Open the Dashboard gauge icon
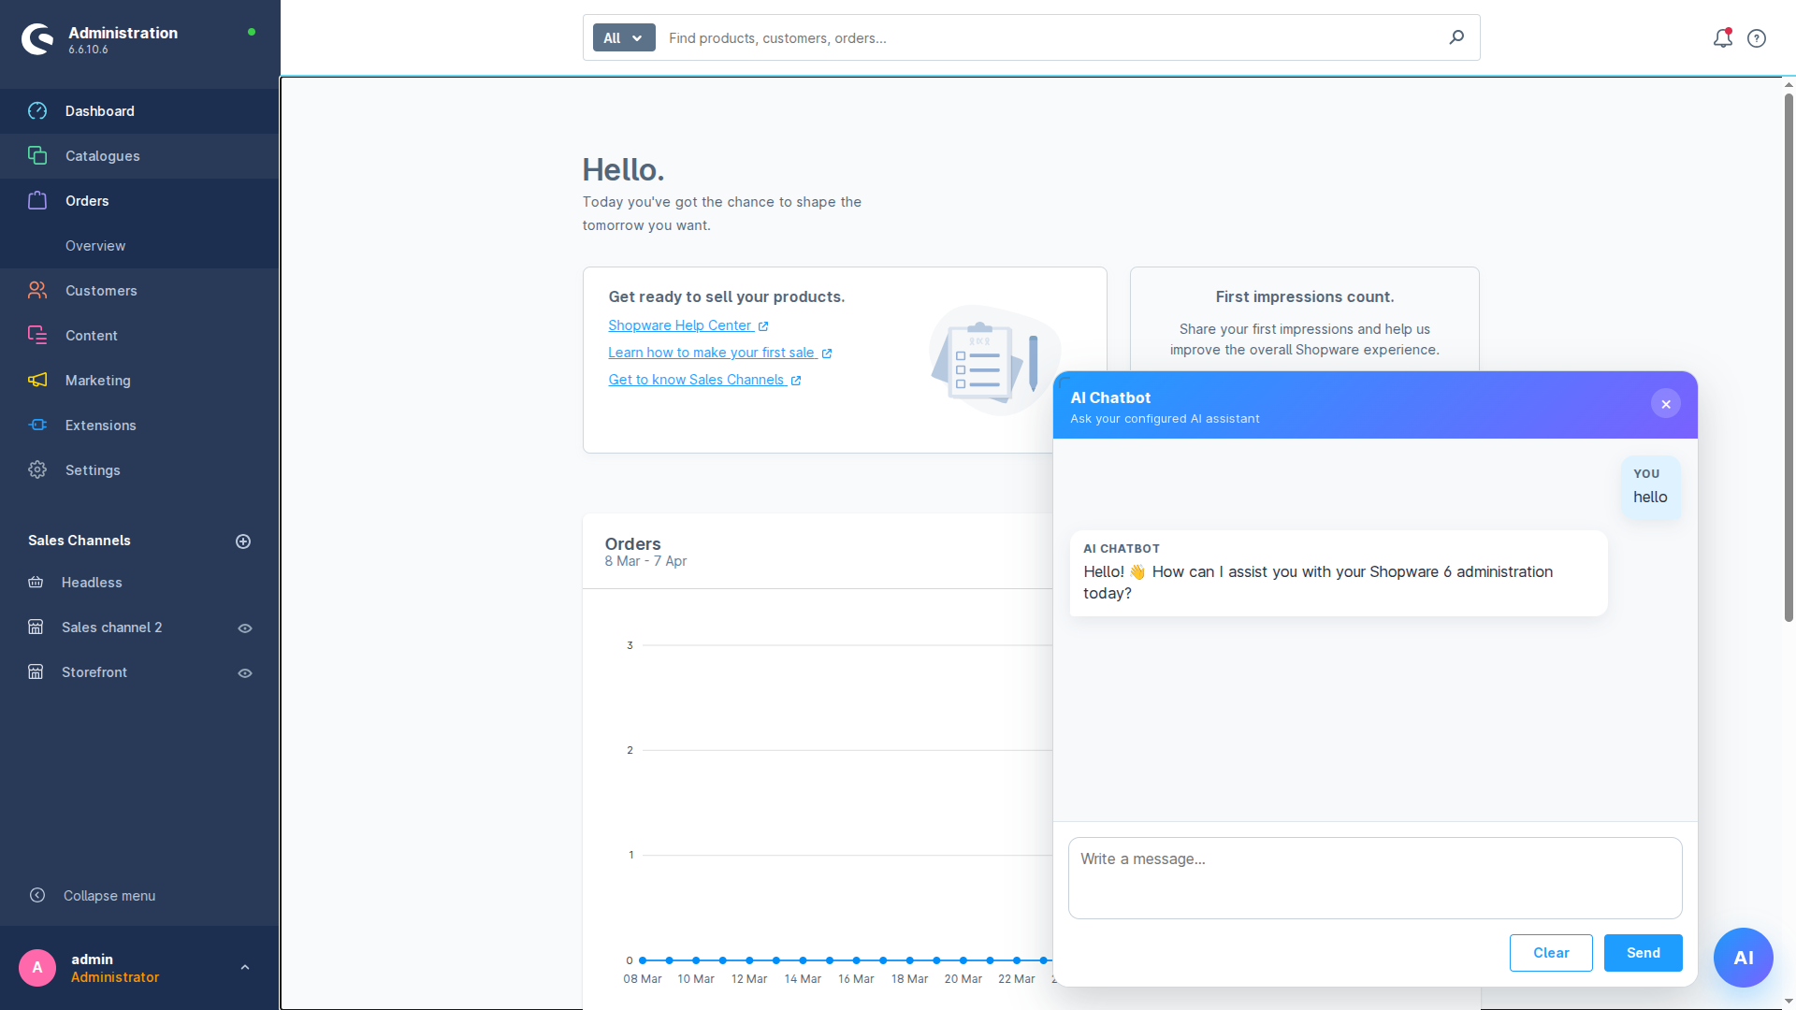 pyautogui.click(x=37, y=111)
